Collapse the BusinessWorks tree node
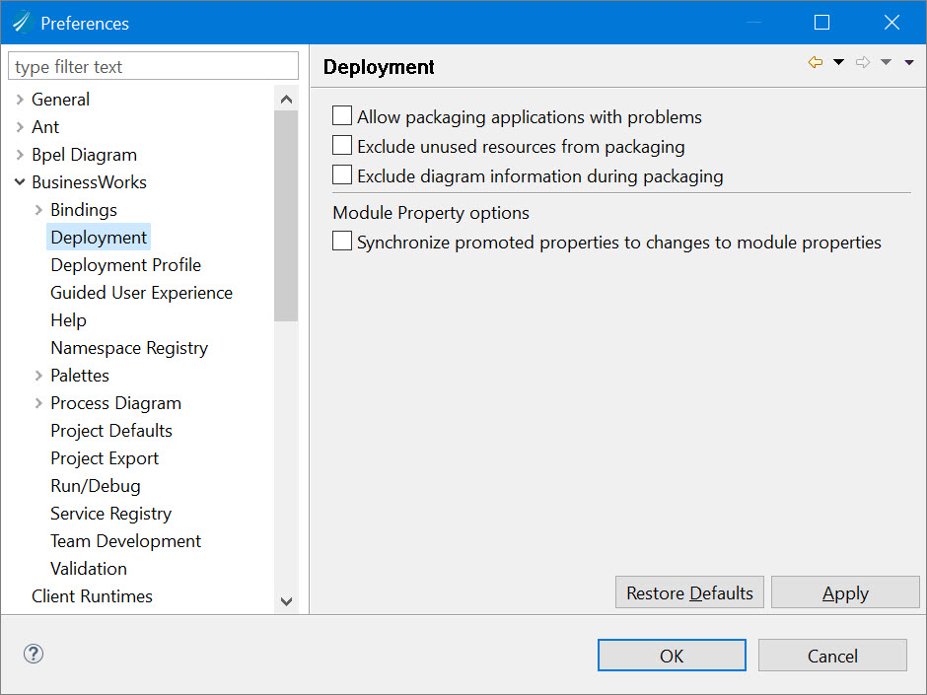The height and width of the screenshot is (695, 927). point(20,182)
